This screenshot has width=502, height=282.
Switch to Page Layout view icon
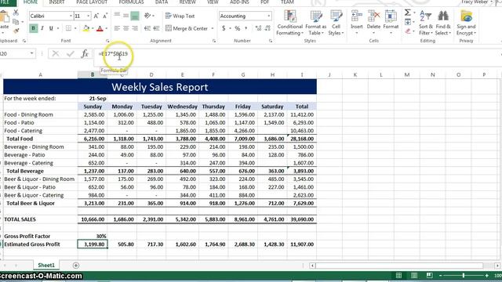click(x=414, y=275)
